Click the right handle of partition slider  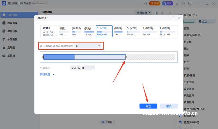pos(126,57)
